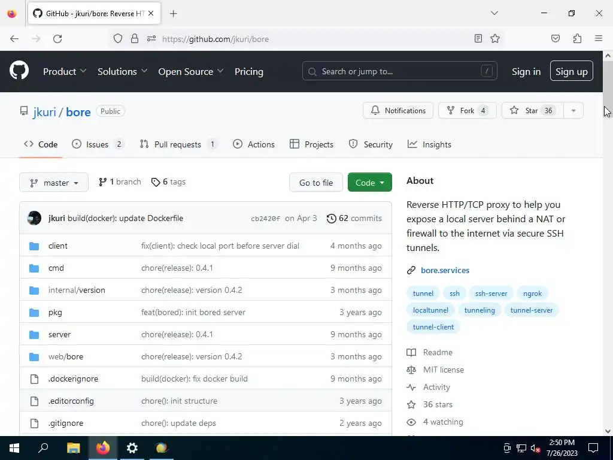Click the network tray icon
The height and width of the screenshot is (460, 613).
(521, 448)
